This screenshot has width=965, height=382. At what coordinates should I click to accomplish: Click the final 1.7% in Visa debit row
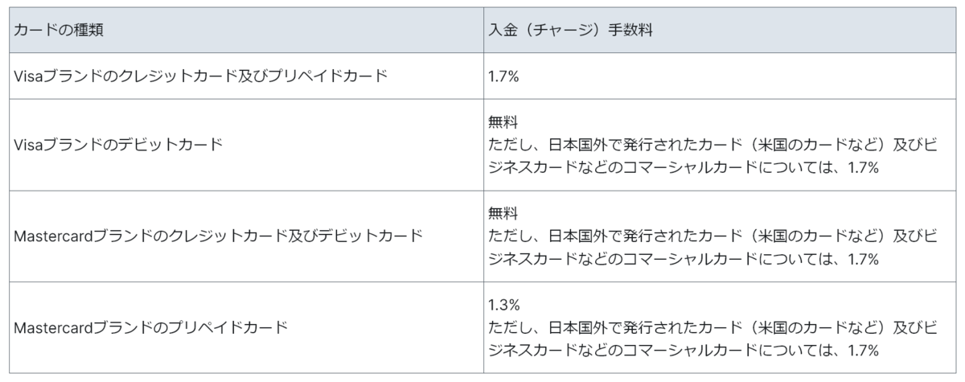pyautogui.click(x=860, y=168)
